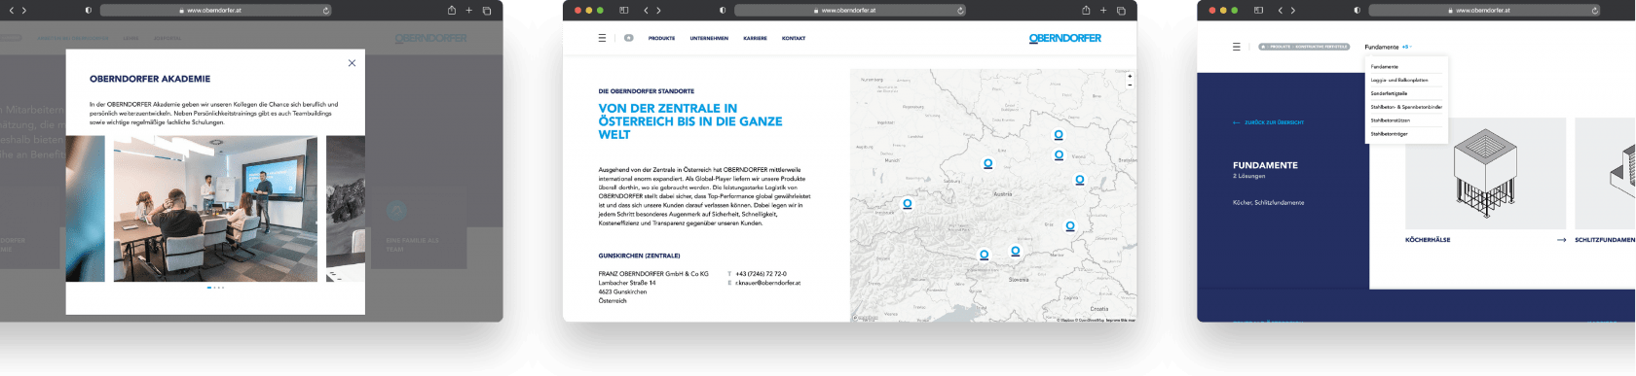The image size is (1636, 376).
Task: Open the UNTERNEHMEN menu
Action: pyautogui.click(x=709, y=38)
